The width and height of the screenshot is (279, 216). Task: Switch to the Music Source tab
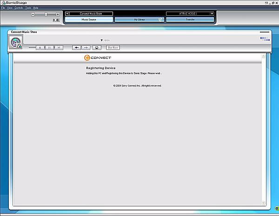pyautogui.click(x=89, y=20)
